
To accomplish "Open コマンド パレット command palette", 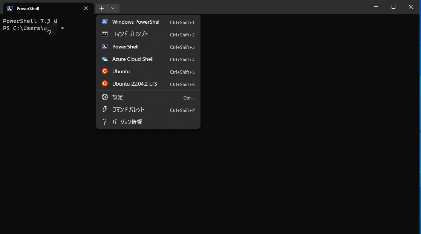I will point(148,110).
